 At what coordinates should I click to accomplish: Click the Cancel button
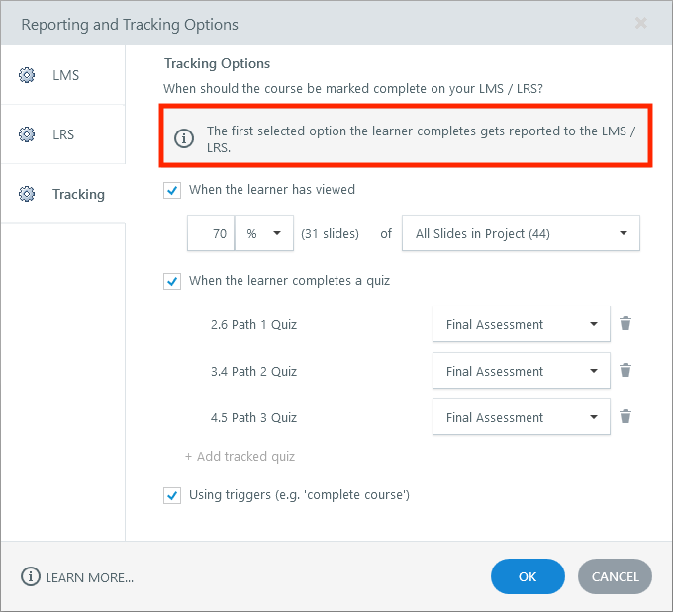[x=615, y=576]
